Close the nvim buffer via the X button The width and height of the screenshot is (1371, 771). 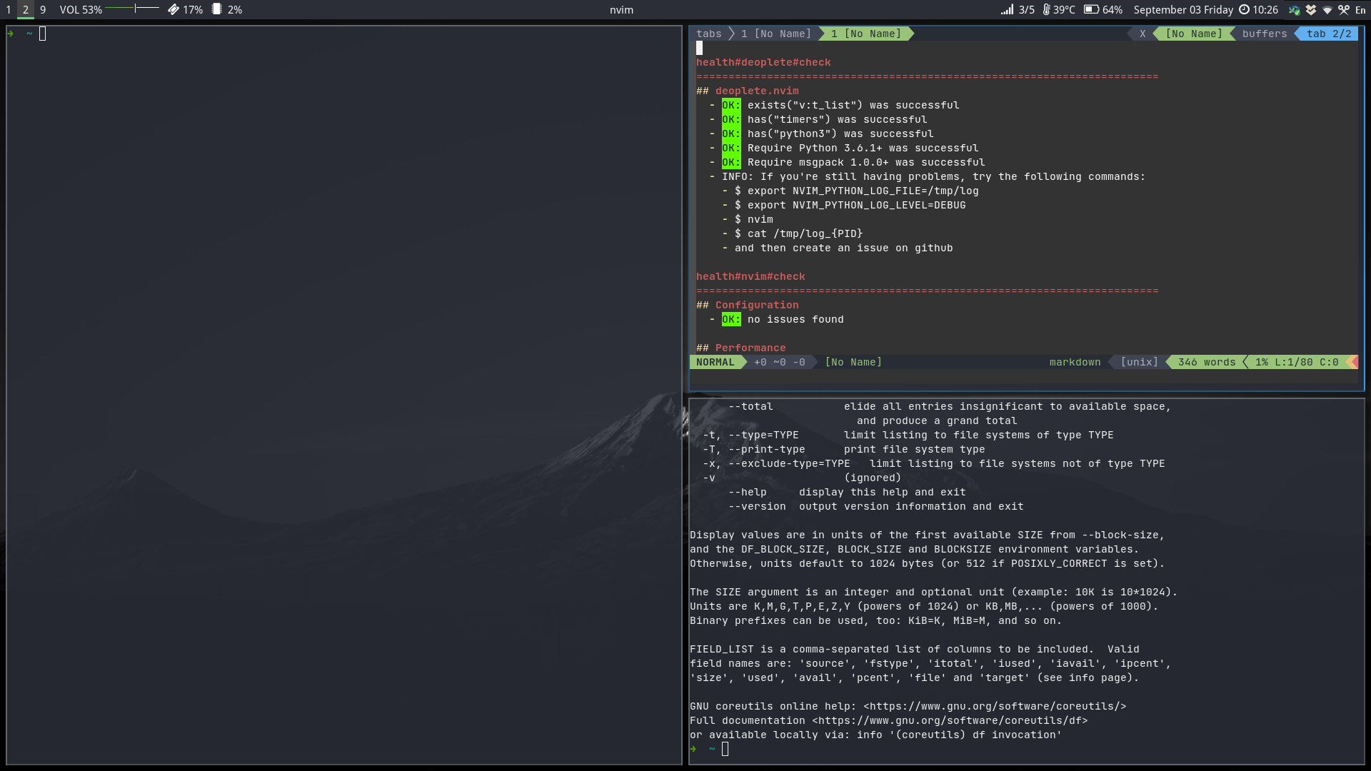pyautogui.click(x=1142, y=33)
